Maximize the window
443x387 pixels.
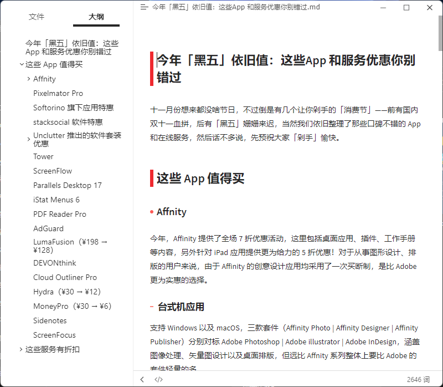click(406, 8)
